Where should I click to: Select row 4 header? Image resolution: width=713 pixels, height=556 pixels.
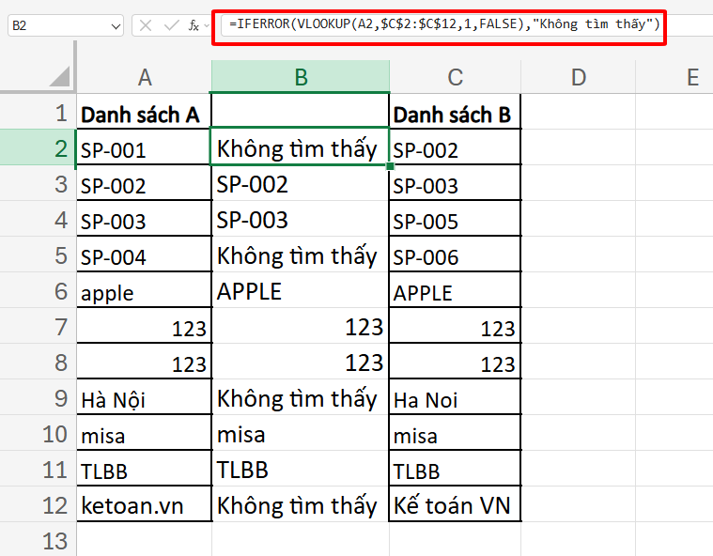(x=39, y=219)
